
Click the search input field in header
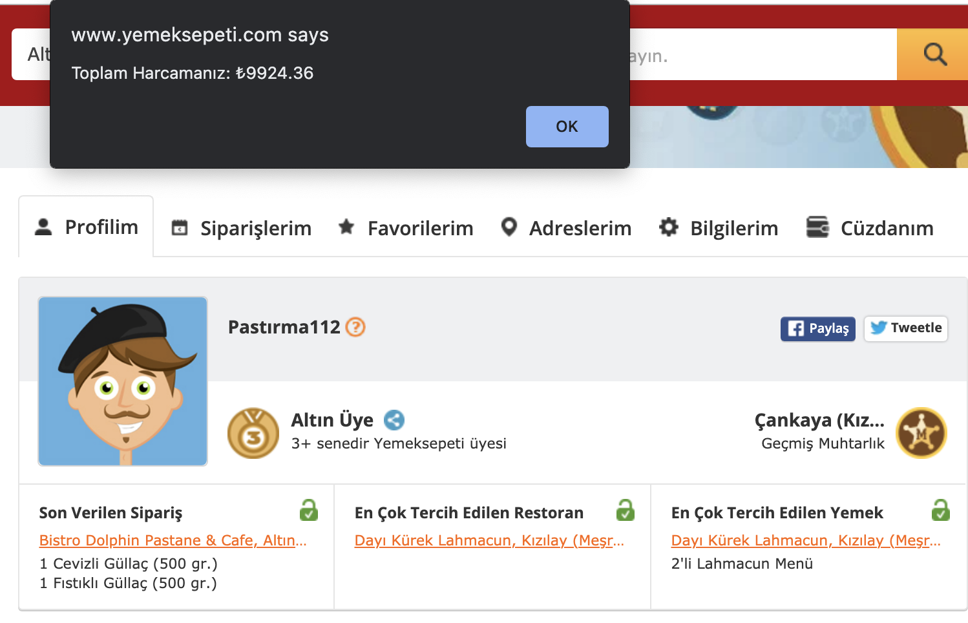763,54
